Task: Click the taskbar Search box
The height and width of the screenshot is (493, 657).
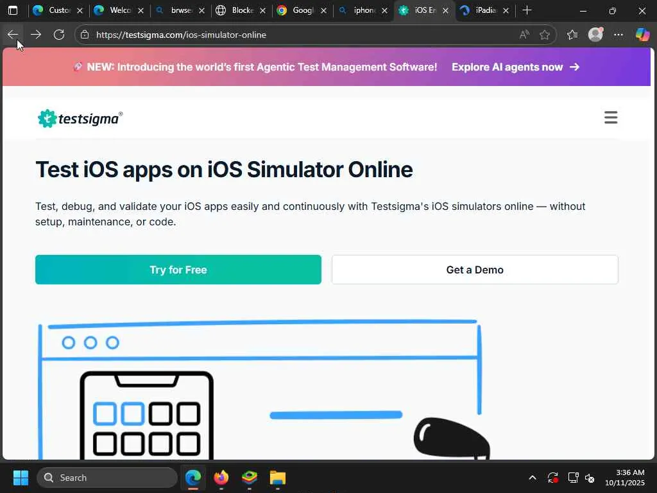Action: 107,478
